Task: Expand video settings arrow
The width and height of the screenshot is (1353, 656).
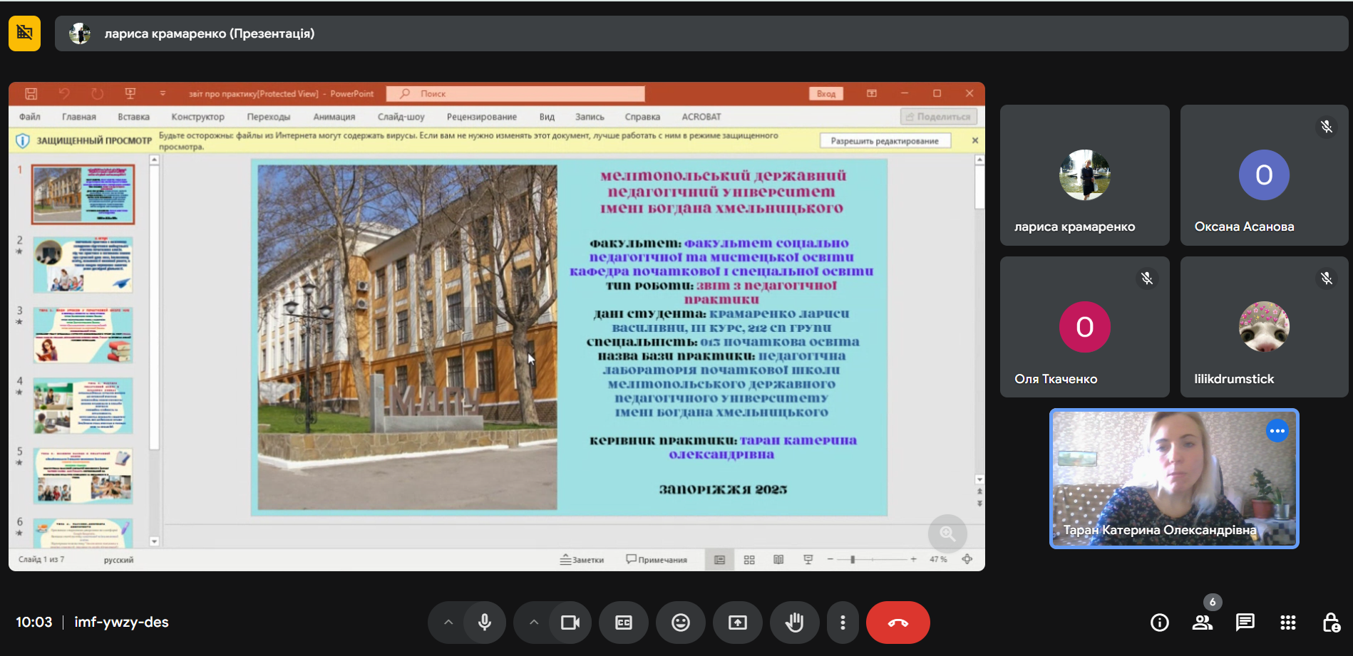Action: coord(534,623)
